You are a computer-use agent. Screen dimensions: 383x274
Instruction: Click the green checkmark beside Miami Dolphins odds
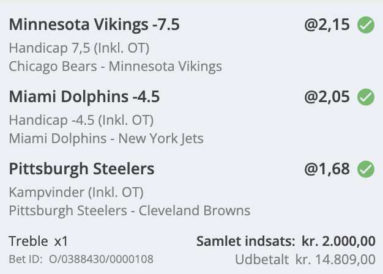coord(366,97)
